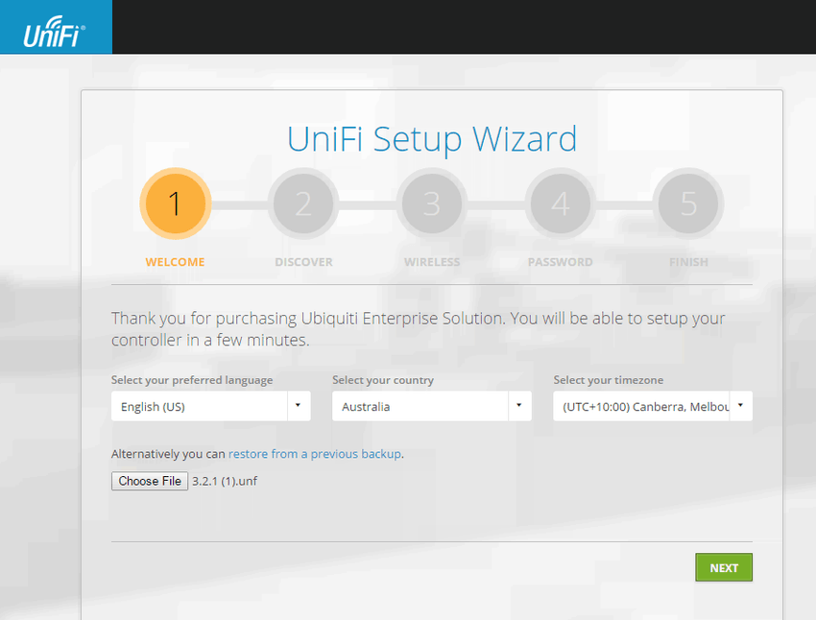Open the timezone dropdown arrow
Screen dimensions: 816x620
pos(740,406)
